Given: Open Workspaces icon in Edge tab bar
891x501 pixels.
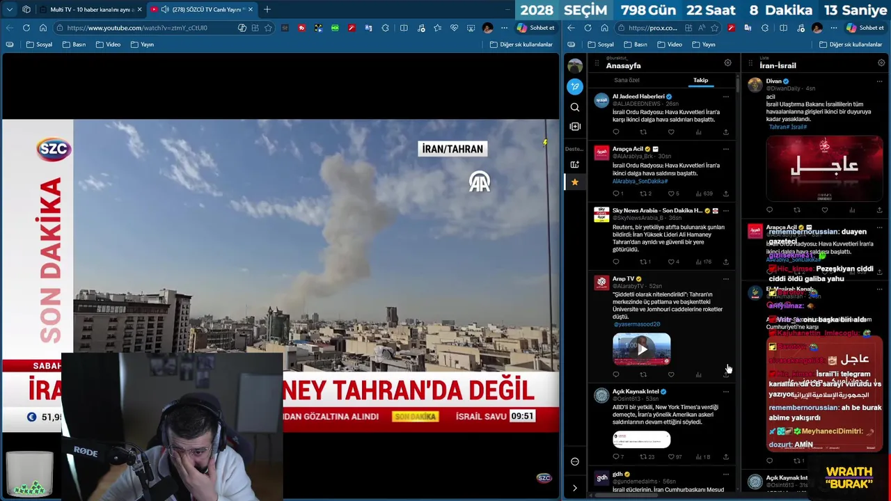Looking at the screenshot, I should point(26,9).
